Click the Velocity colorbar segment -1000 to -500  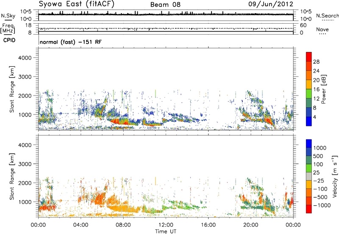click(x=309, y=201)
